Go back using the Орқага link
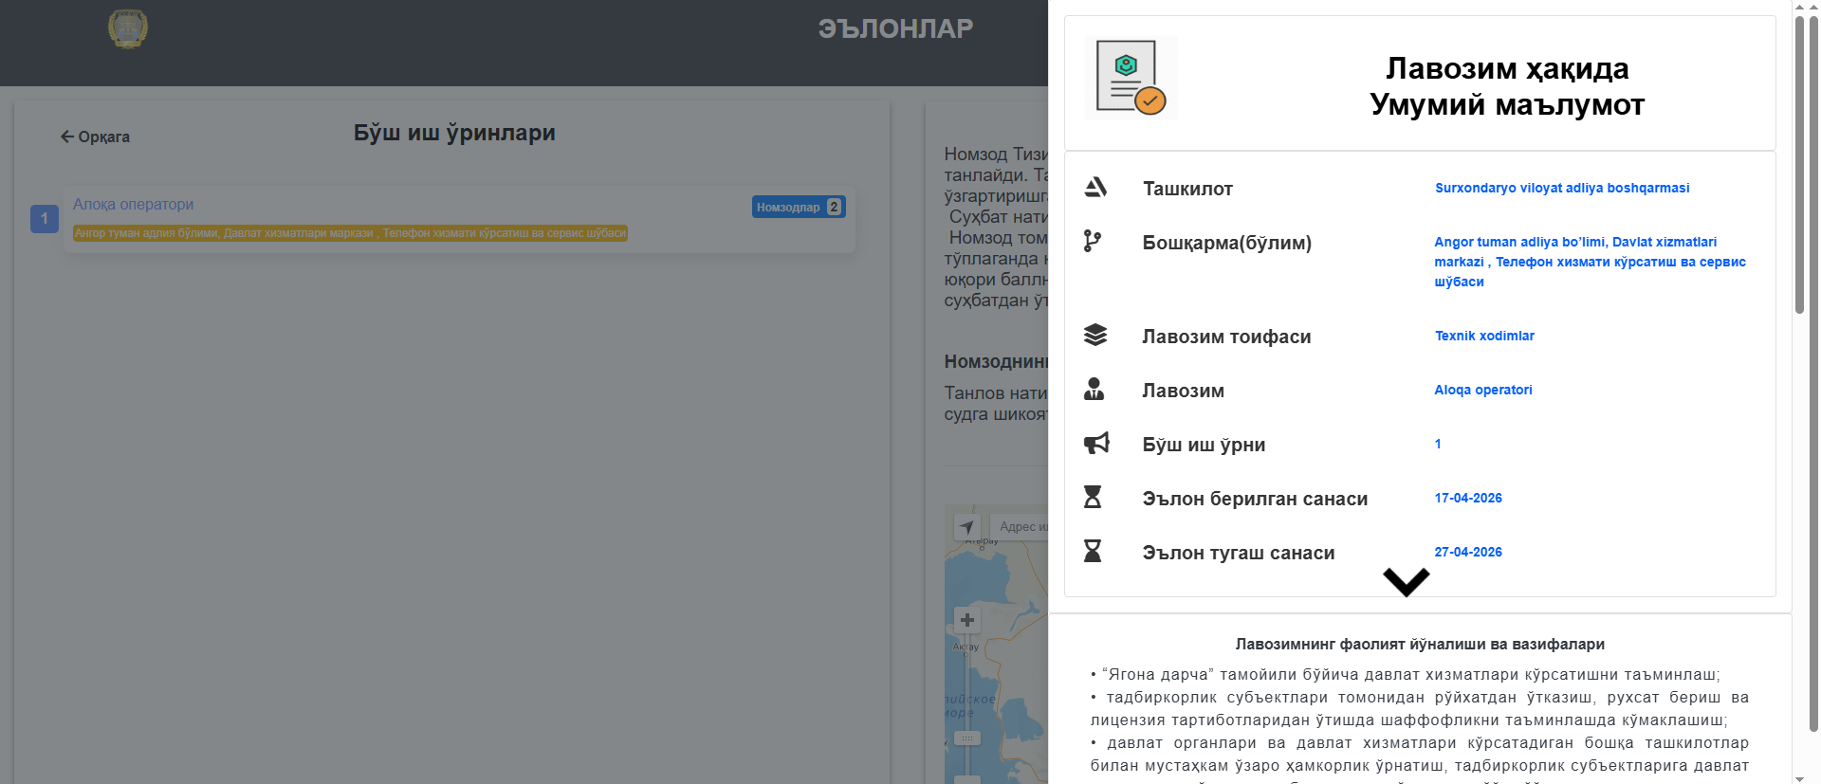 click(x=95, y=137)
